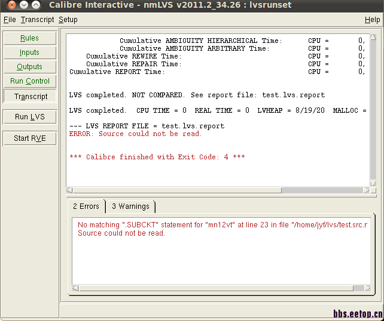Click the 'Calibre finished with Exit Code: 4' line
The image size is (384, 321).
(x=157, y=157)
